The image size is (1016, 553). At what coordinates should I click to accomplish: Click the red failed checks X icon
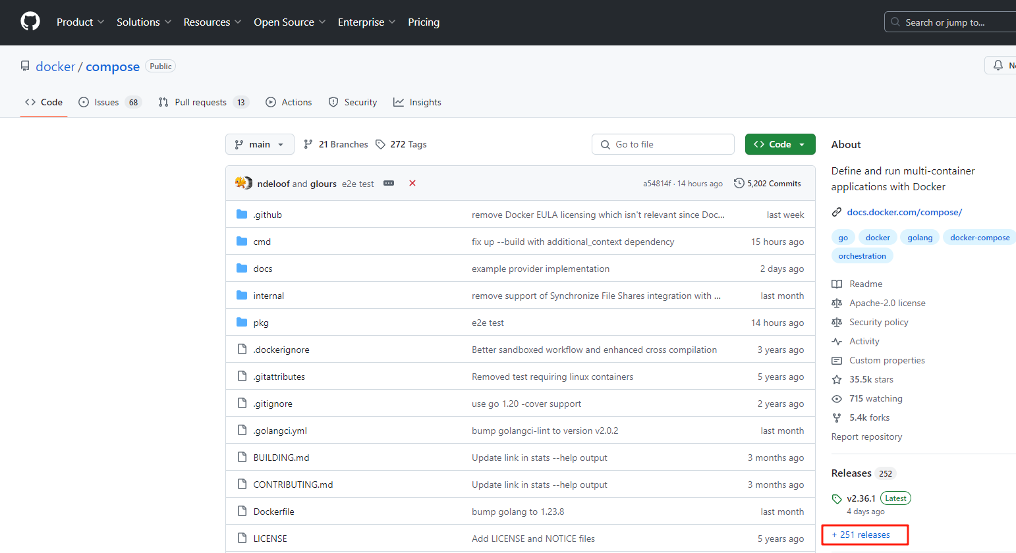point(412,183)
